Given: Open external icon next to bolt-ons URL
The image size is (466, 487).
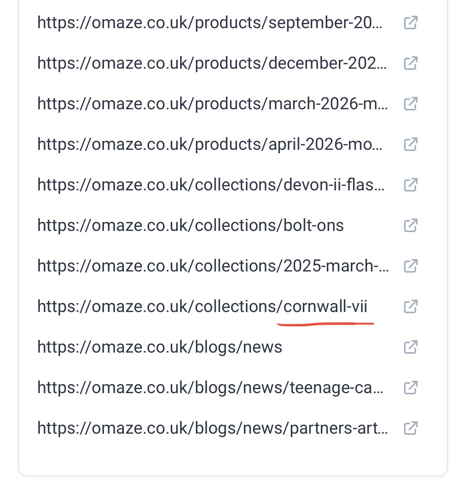Looking at the screenshot, I should [410, 226].
